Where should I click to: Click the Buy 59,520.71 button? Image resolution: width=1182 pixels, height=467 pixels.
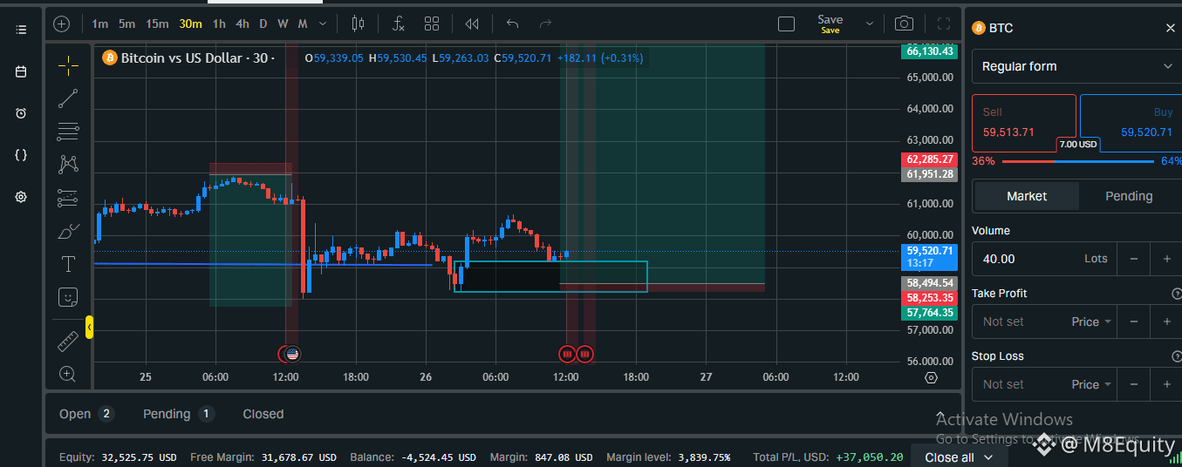click(x=1131, y=123)
